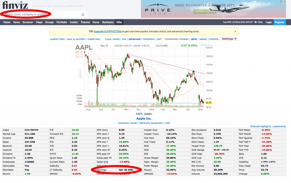Click the Shs Outstand label
The image size is (291, 183).
199,130
